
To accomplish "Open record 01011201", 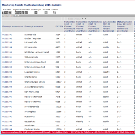I will click(x=7, y=57).
